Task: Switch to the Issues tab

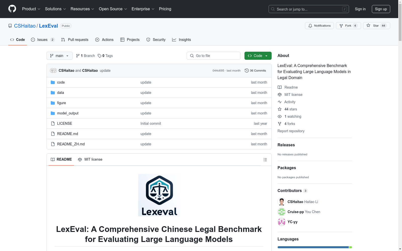Action: [43, 40]
